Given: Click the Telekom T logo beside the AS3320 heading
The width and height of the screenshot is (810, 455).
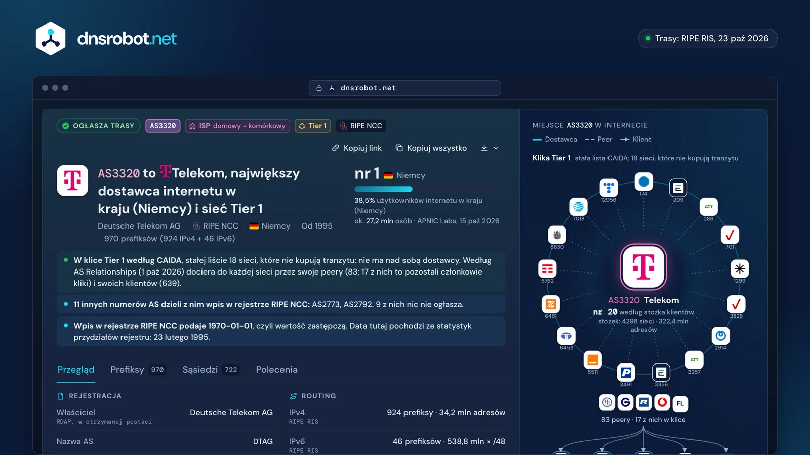Looking at the screenshot, I should click(x=72, y=180).
